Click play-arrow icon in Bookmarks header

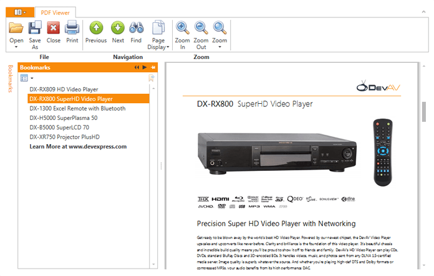145,67
